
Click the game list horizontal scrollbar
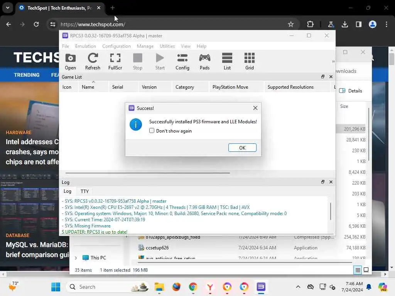[x=148, y=173]
